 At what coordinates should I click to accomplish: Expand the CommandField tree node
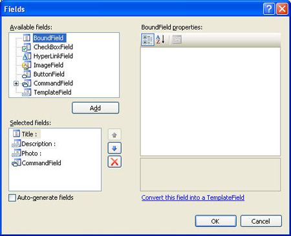click(16, 83)
